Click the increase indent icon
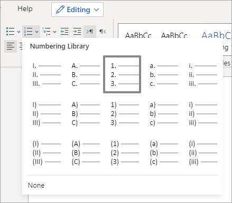The height and width of the screenshot is (203, 232). [77, 32]
